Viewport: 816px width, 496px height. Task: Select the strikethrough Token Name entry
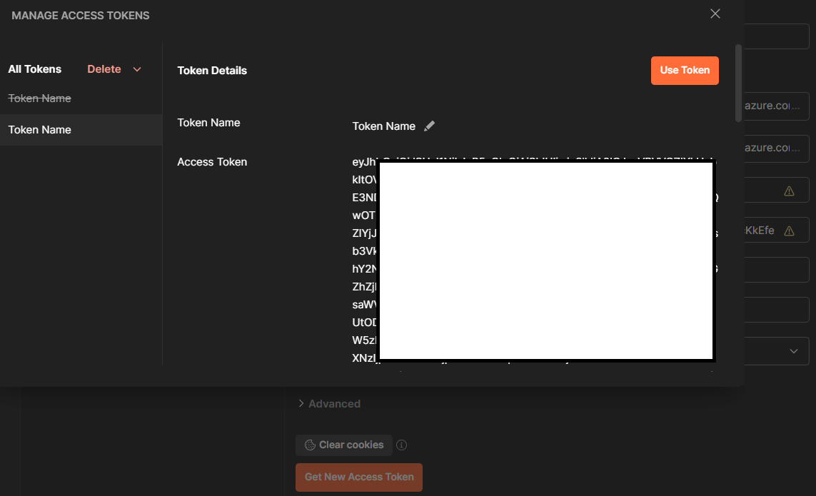40,98
